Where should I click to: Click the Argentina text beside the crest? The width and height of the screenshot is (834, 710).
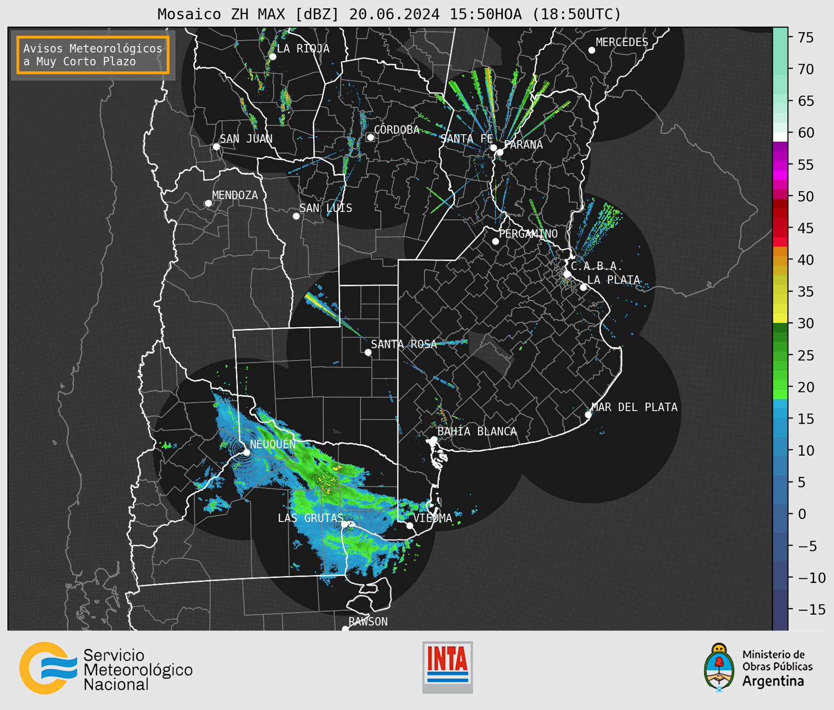pyautogui.click(x=774, y=681)
